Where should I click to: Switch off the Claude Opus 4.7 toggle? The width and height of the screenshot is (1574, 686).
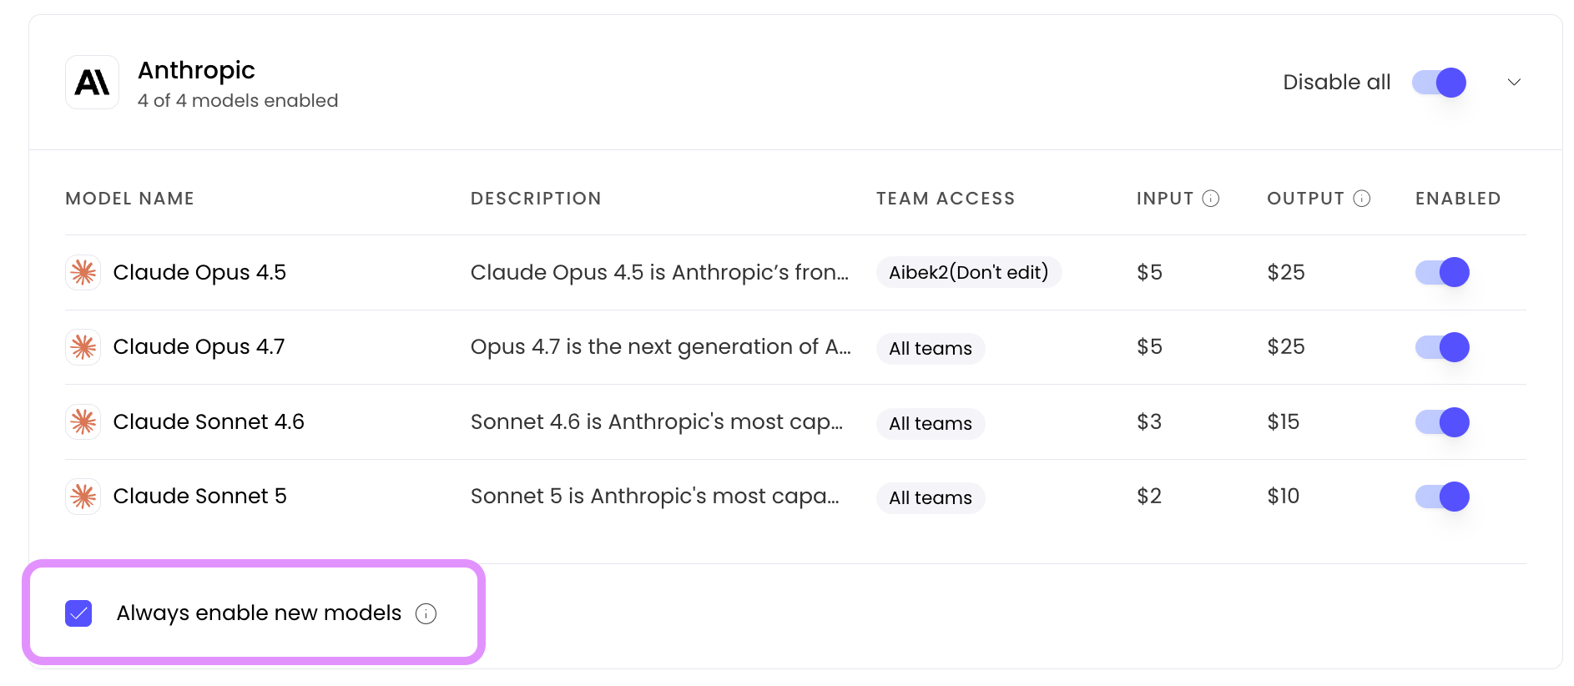[1442, 347]
